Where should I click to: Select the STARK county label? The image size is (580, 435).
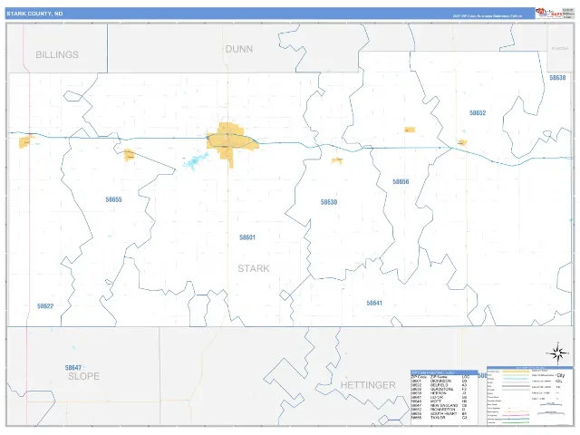click(254, 268)
